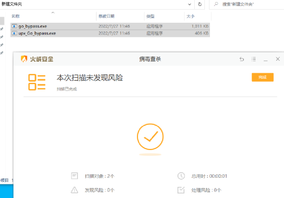The image size is (284, 198).
Task: Click the checkbox icon beside 处理风险
Action: 181,190
